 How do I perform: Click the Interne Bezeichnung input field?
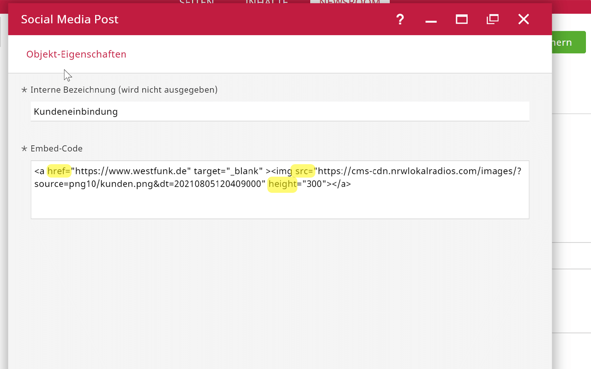point(280,112)
